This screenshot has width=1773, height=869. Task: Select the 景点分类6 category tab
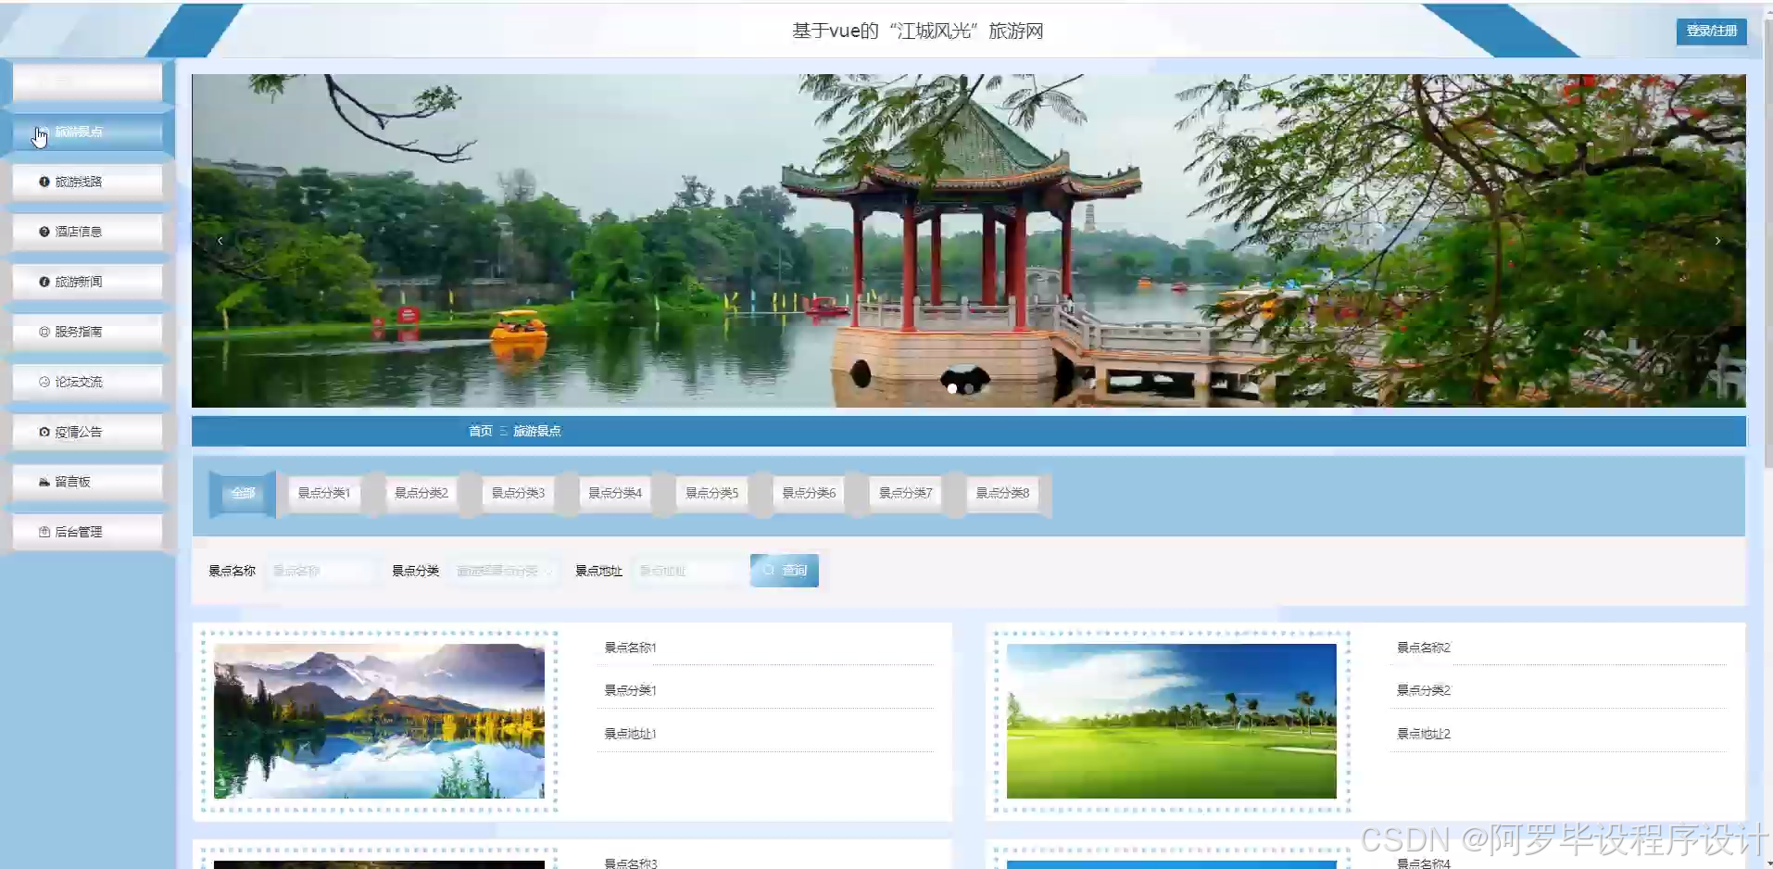[x=809, y=493]
